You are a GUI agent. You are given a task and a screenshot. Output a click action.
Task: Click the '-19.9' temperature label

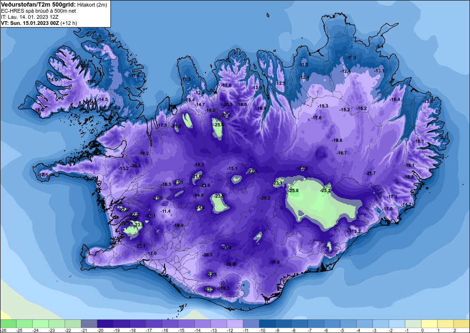point(178,225)
